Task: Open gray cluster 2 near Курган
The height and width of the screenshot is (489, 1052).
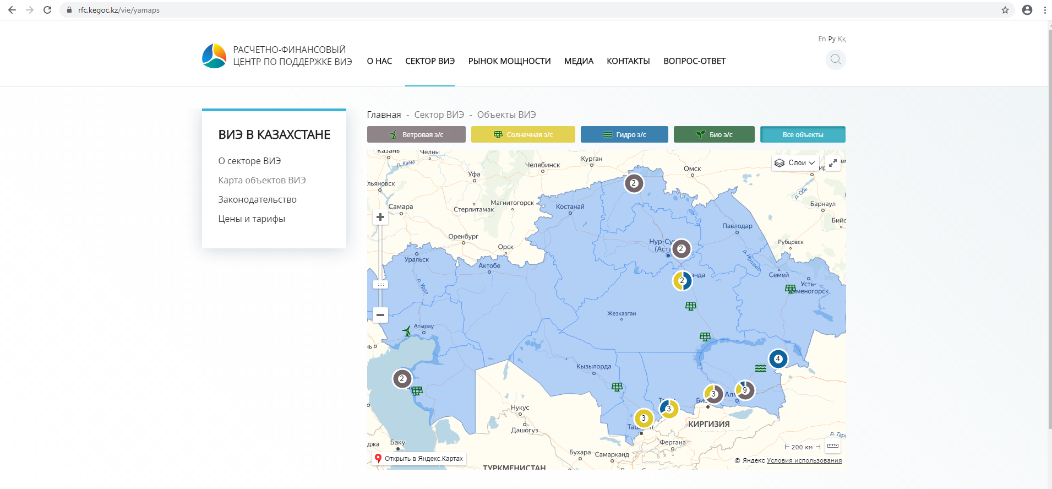Action: tap(634, 183)
